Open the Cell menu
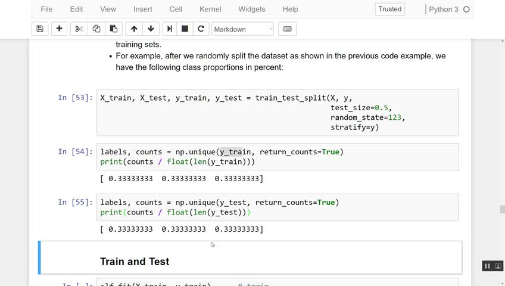Image resolution: width=505 pixels, height=286 pixels. click(x=176, y=10)
